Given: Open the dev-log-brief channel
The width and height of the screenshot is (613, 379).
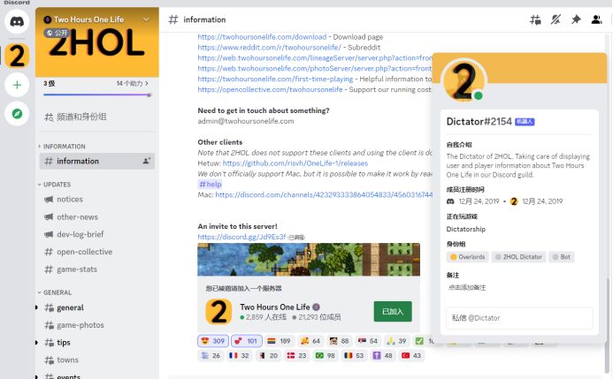Looking at the screenshot, I should pyautogui.click(x=97, y=234).
